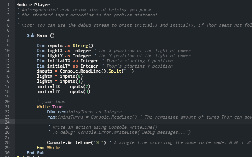The image size is (252, 157).
Task: Click the empty line 24 in editor
Action: (118, 122)
